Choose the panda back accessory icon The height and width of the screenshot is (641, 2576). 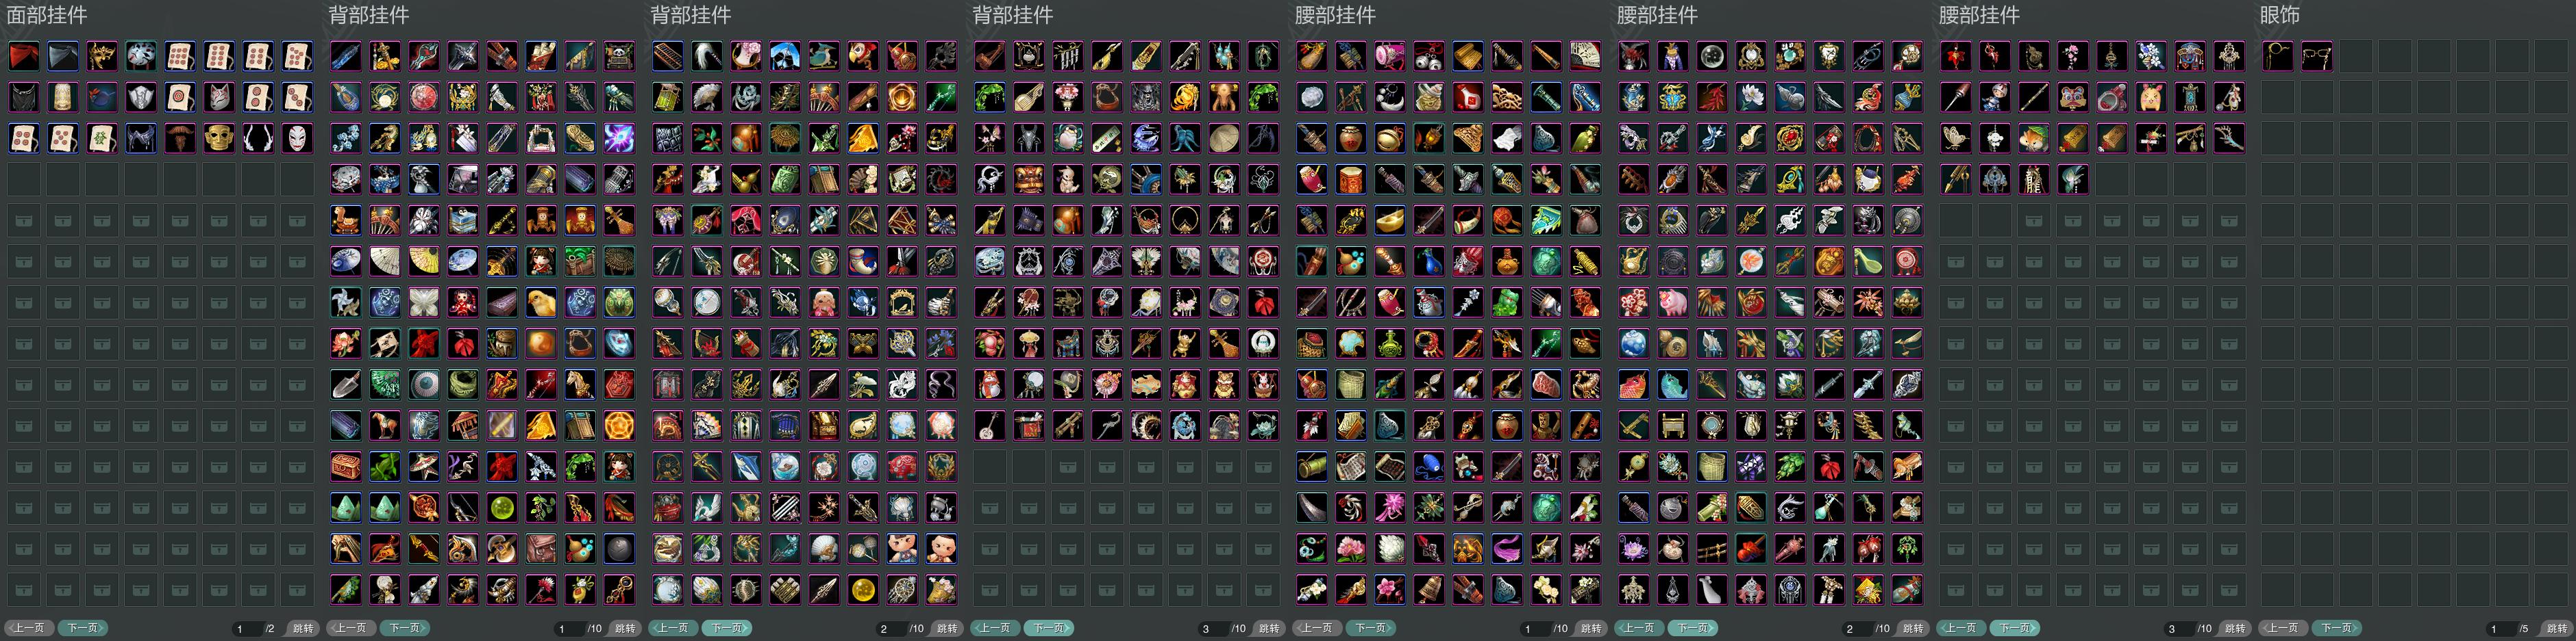coord(619,56)
